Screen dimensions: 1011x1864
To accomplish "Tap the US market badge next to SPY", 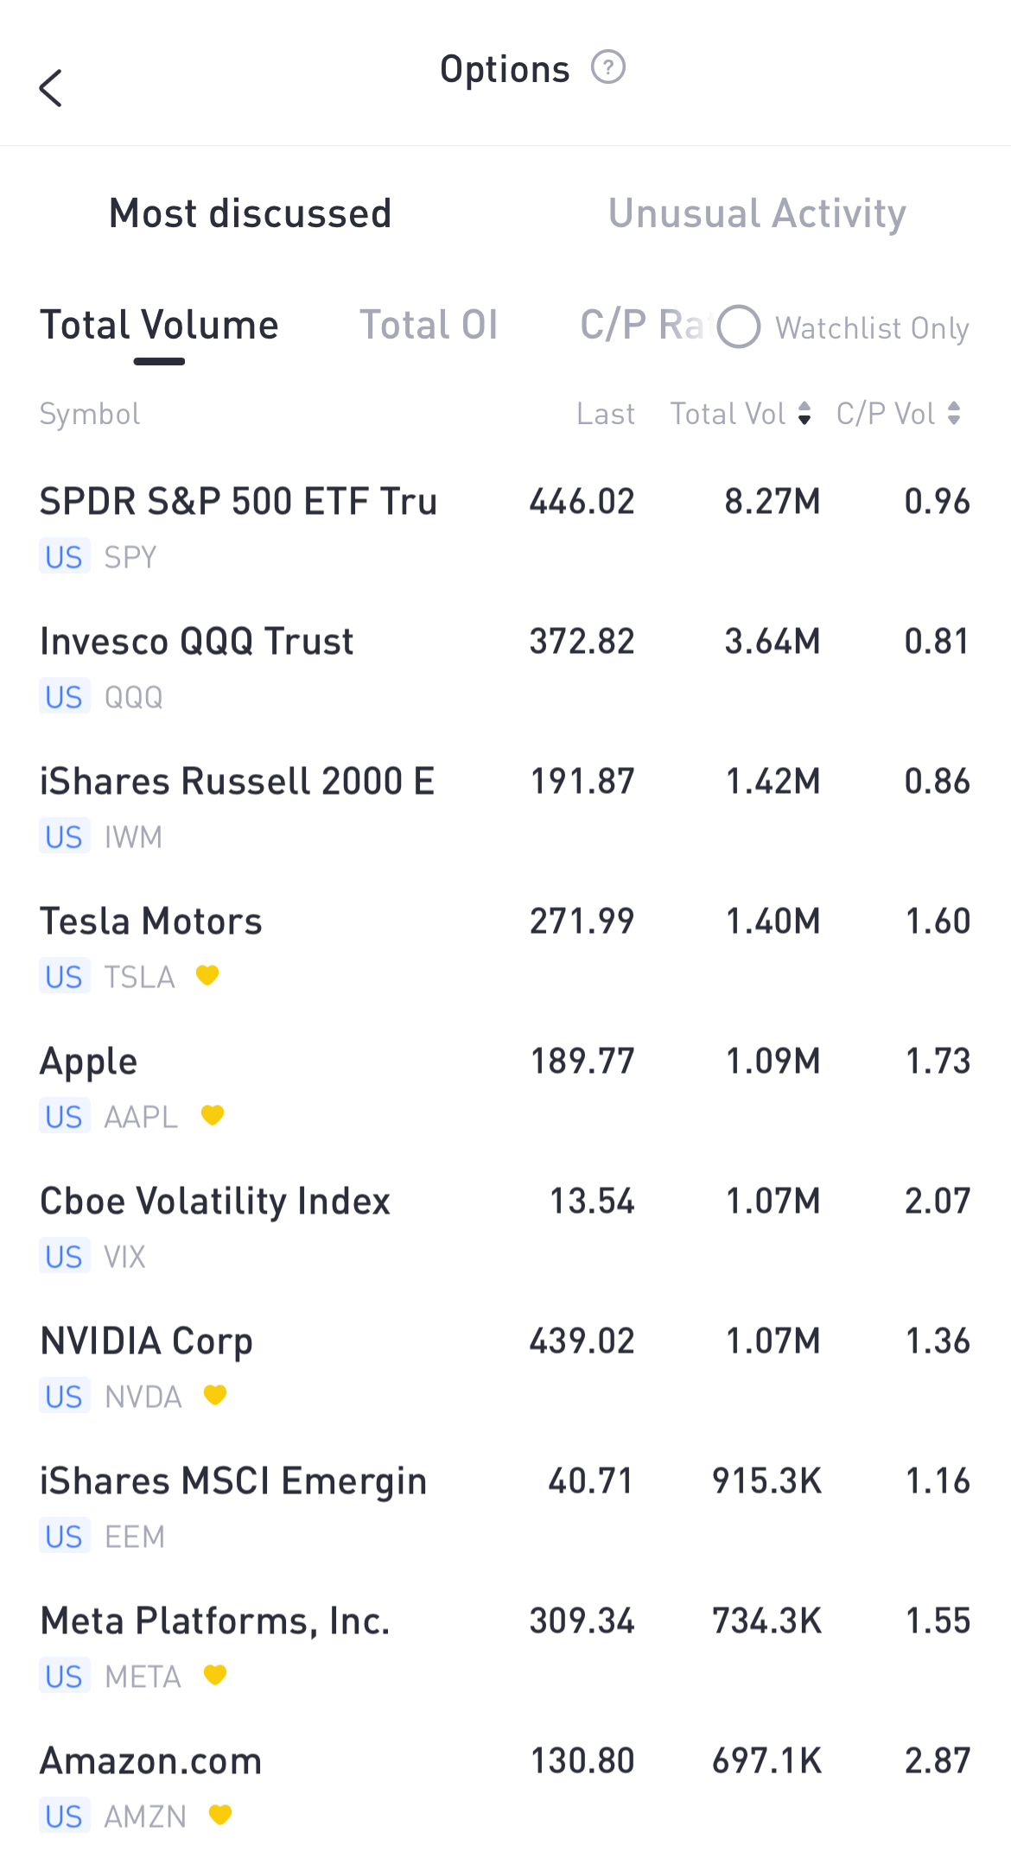I will pos(64,557).
